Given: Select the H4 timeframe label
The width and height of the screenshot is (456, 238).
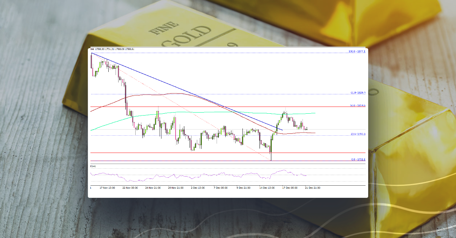Looking at the screenshot, I should click(x=92, y=49).
